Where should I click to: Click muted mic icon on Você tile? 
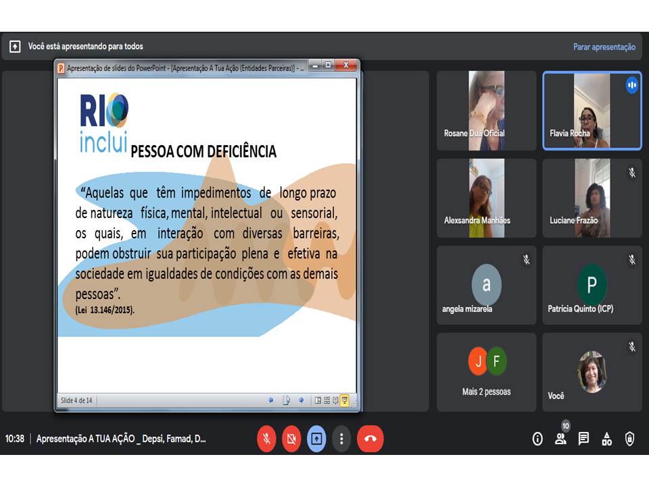[631, 347]
